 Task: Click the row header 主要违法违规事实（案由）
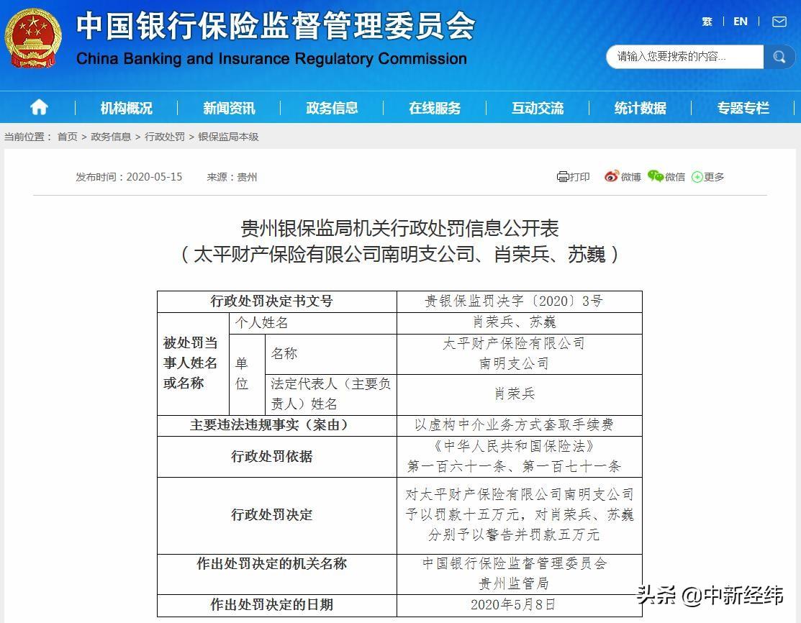tap(272, 425)
